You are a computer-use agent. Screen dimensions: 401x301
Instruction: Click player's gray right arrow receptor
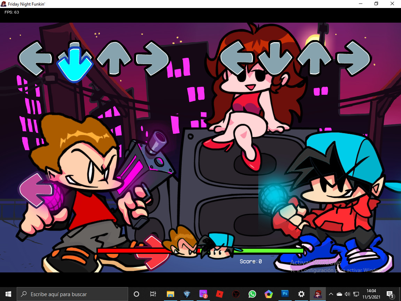click(354, 58)
